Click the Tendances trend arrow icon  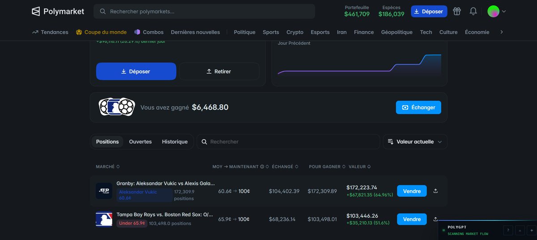coord(35,32)
